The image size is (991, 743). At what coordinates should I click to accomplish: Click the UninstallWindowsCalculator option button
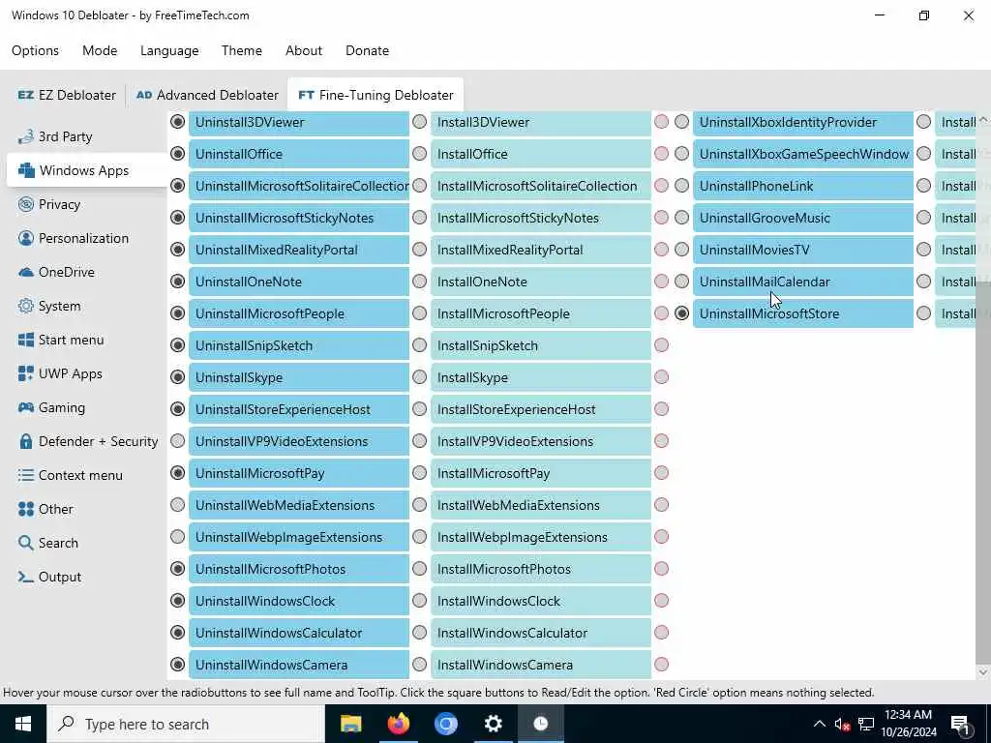(299, 633)
